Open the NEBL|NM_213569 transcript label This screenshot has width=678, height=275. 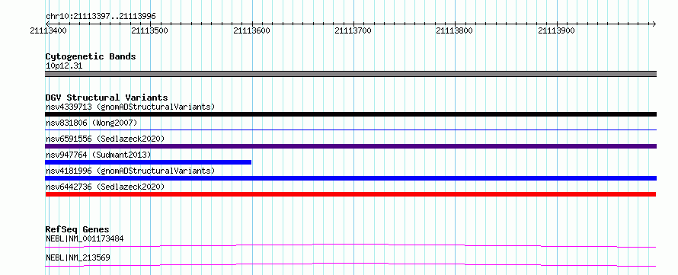pyautogui.click(x=78, y=257)
